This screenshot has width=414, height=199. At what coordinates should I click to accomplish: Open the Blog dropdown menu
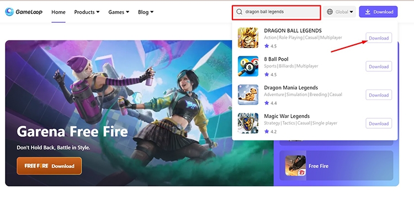point(146,12)
